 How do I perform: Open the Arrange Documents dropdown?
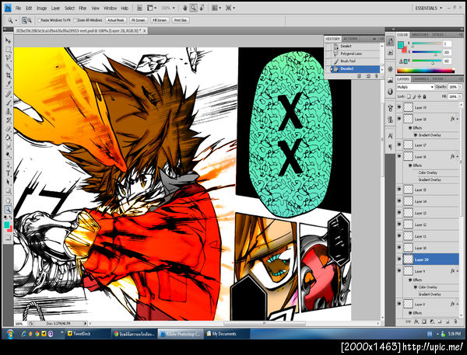point(216,8)
